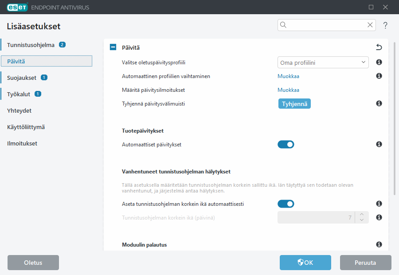Click the search input field
Image resolution: width=399 pixels, height=275 pixels.
point(326,25)
